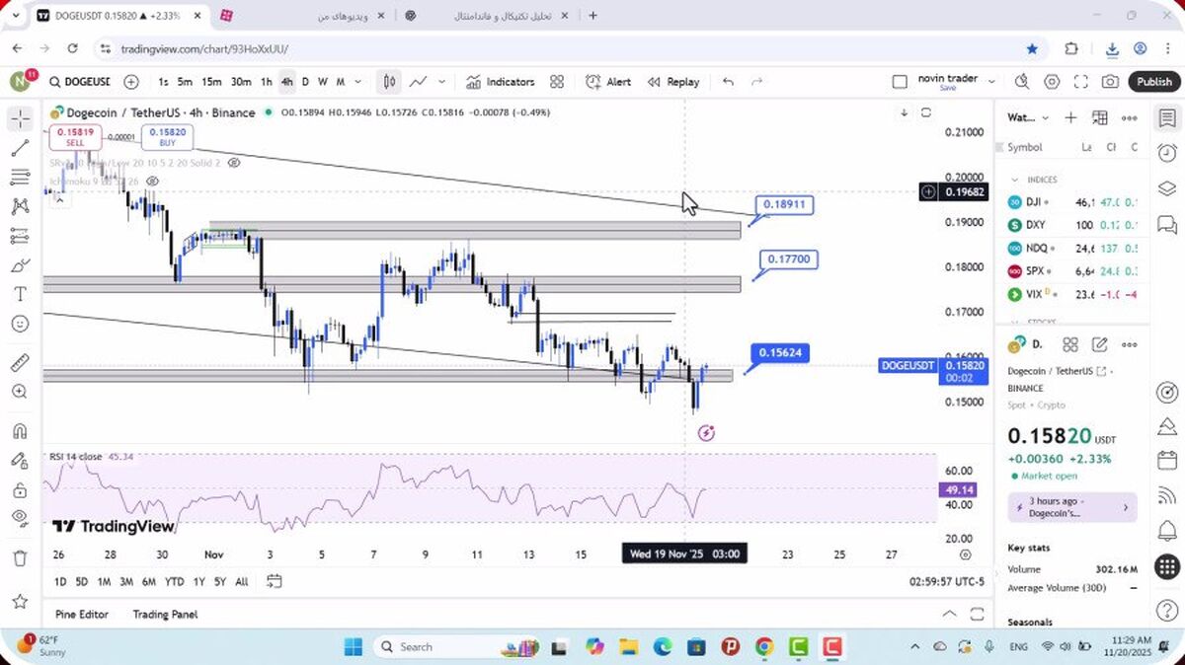Click the 0.15819 SELL button
This screenshot has width=1185, height=665.
pos(75,136)
